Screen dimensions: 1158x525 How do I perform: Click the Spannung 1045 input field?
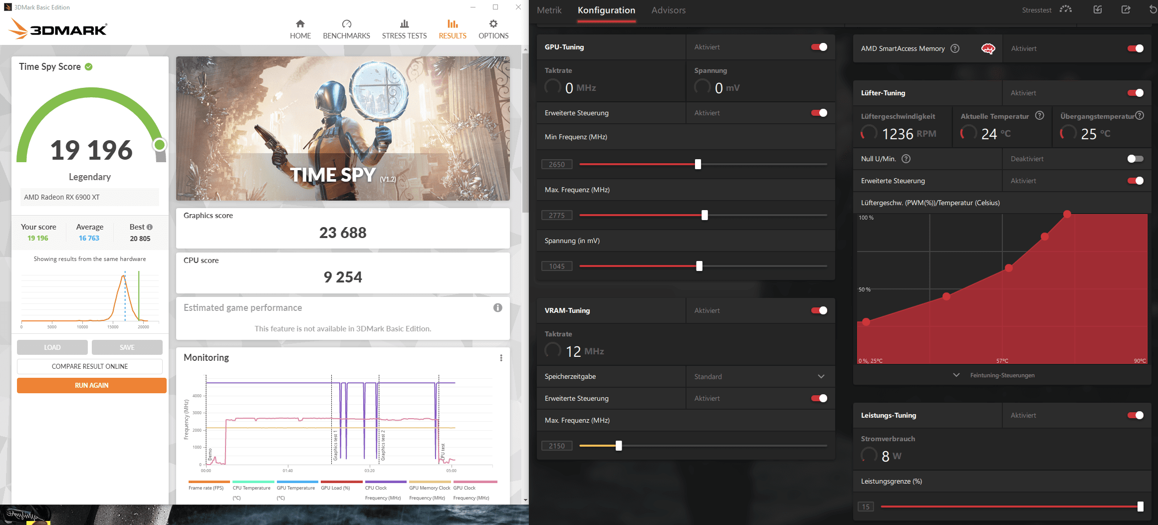557,266
